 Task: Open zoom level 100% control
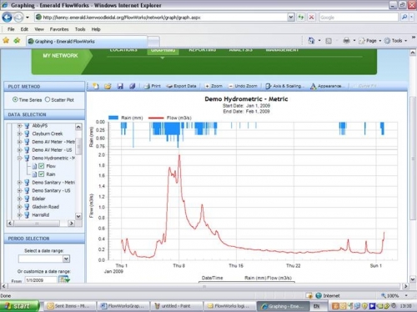[x=394, y=295]
